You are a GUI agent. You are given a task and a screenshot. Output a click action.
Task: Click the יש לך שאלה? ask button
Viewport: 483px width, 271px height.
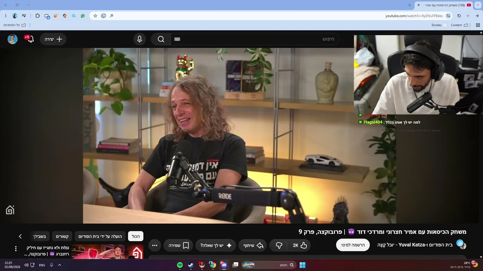pyautogui.click(x=216, y=245)
